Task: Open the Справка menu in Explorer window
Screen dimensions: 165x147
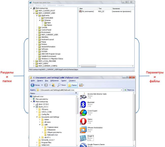Action: pyautogui.click(x=72, y=81)
